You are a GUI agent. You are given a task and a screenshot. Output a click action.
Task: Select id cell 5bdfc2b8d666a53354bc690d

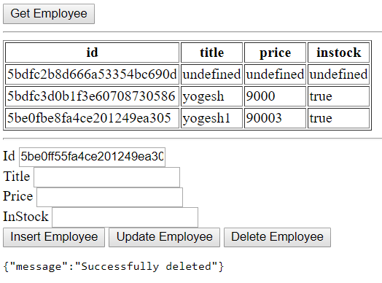tap(92, 74)
